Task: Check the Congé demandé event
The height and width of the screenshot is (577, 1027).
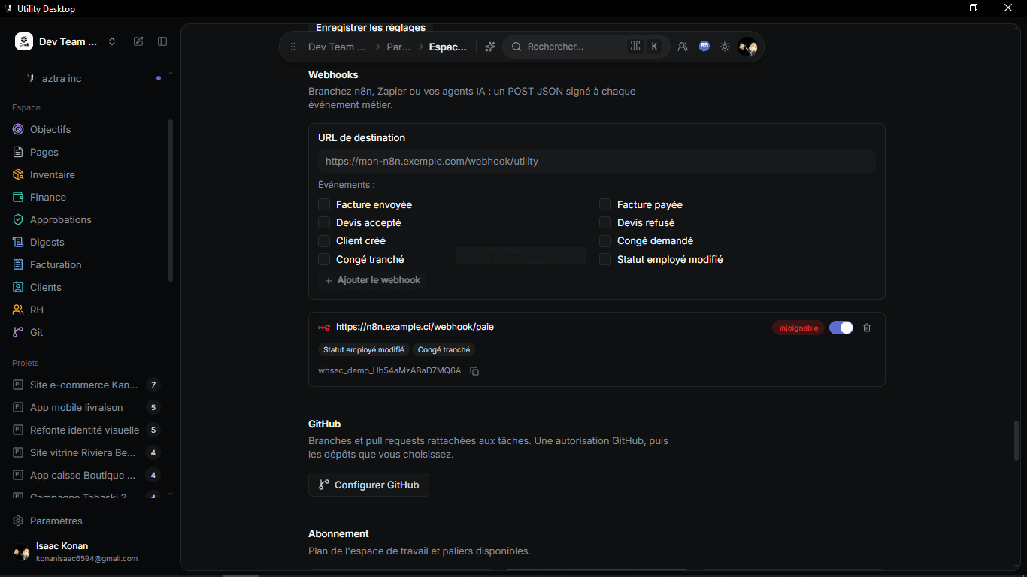Action: (x=605, y=241)
